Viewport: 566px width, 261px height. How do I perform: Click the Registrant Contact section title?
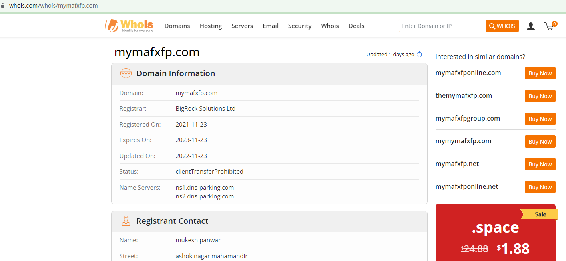pyautogui.click(x=172, y=221)
